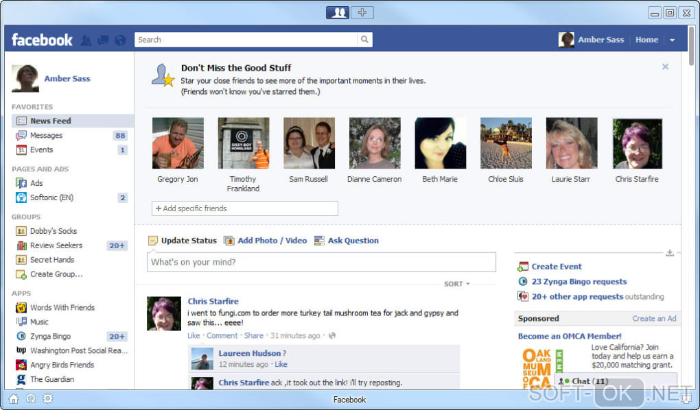Click the Create Group icon

tap(21, 274)
